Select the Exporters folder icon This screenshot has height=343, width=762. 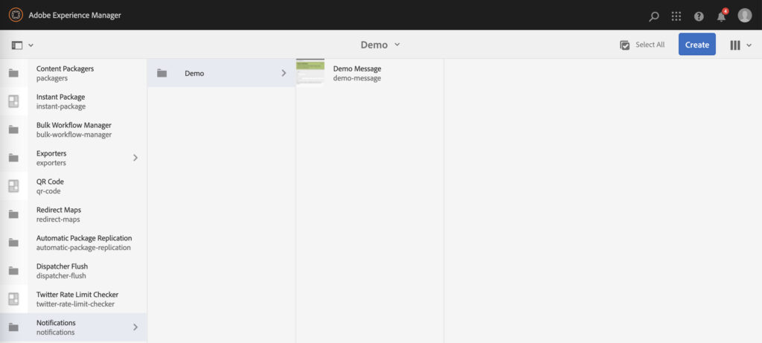(x=13, y=158)
